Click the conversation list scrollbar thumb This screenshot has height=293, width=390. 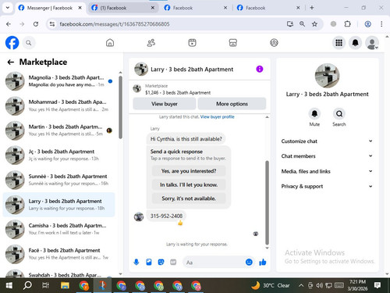point(120,107)
